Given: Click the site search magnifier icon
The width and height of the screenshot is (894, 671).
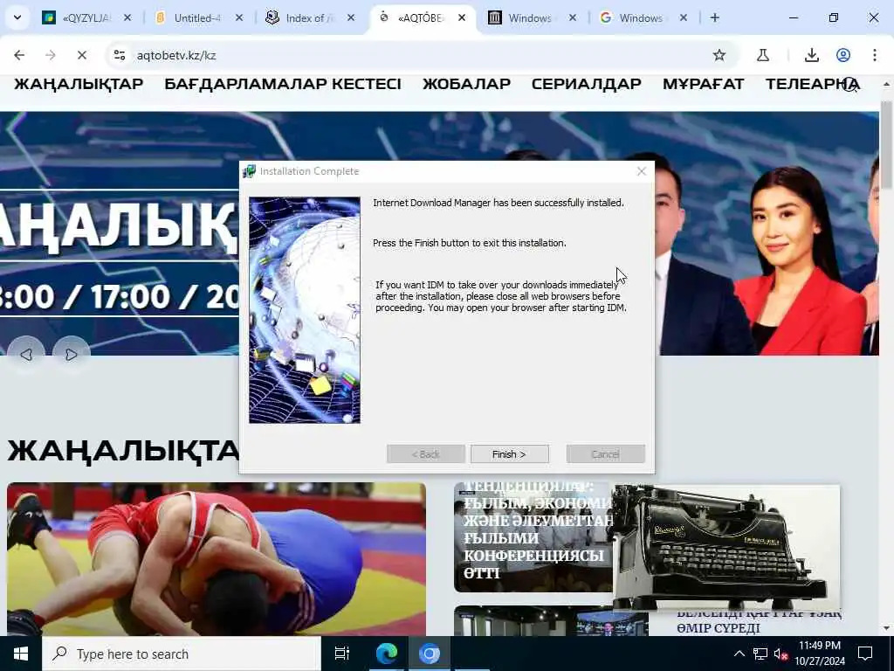Looking at the screenshot, I should pyautogui.click(x=850, y=85).
